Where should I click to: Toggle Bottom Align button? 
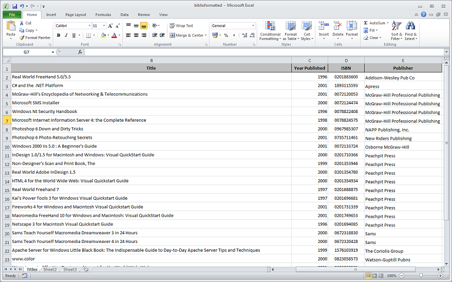(x=143, y=25)
